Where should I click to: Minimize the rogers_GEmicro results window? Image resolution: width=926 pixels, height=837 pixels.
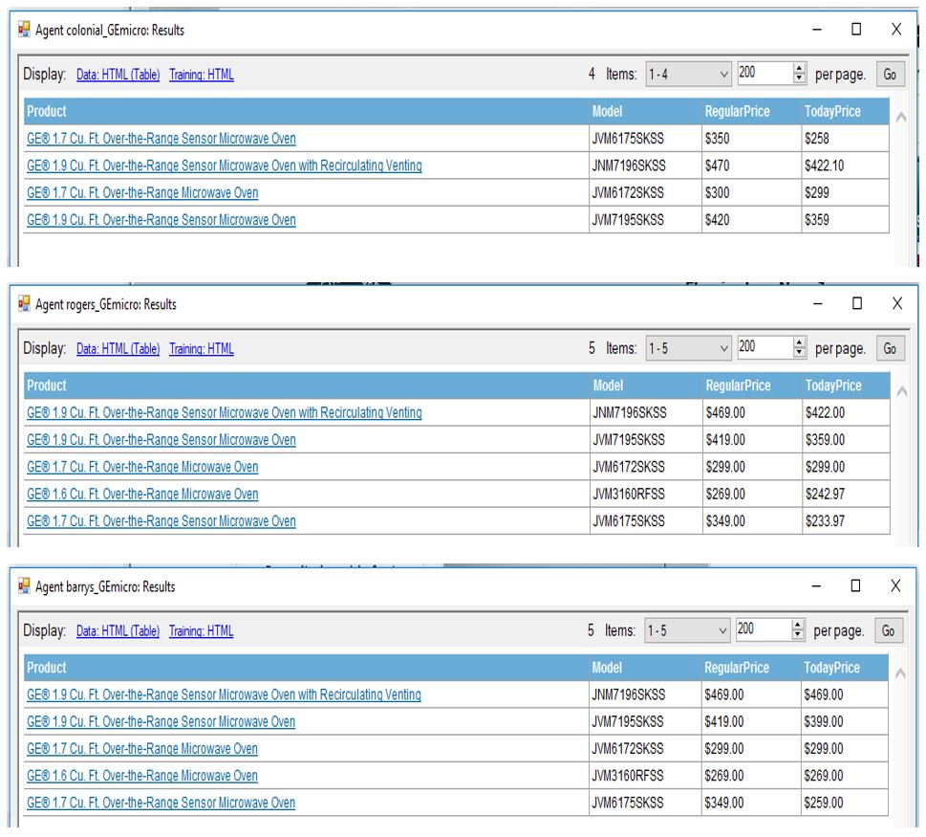point(817,303)
